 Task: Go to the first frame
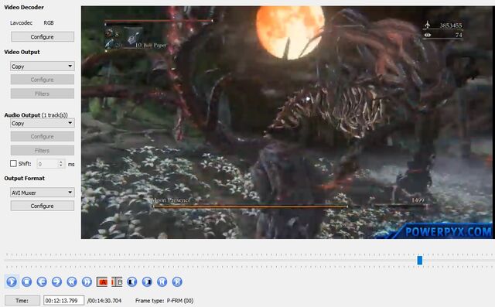point(162,281)
